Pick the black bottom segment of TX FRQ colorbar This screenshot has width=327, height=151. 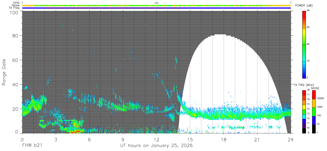(304, 131)
